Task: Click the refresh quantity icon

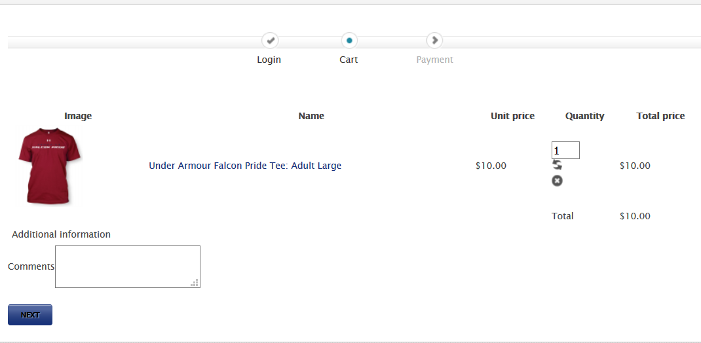Action: (x=557, y=166)
